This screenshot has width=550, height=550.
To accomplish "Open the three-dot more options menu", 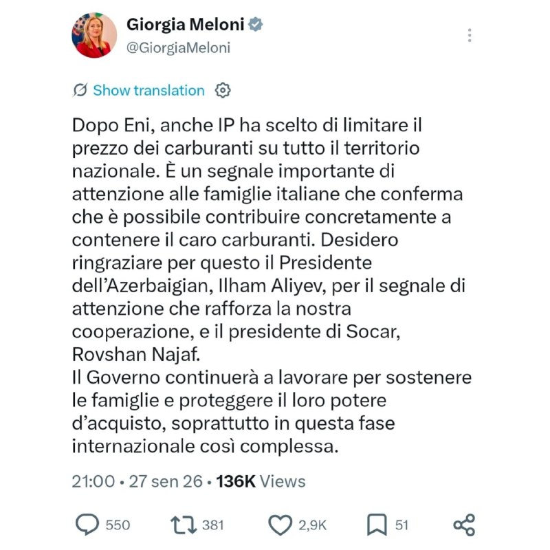I will click(x=470, y=36).
